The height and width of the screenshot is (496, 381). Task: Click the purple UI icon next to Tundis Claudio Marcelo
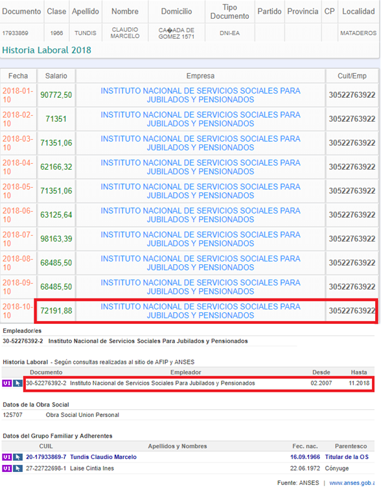click(7, 457)
